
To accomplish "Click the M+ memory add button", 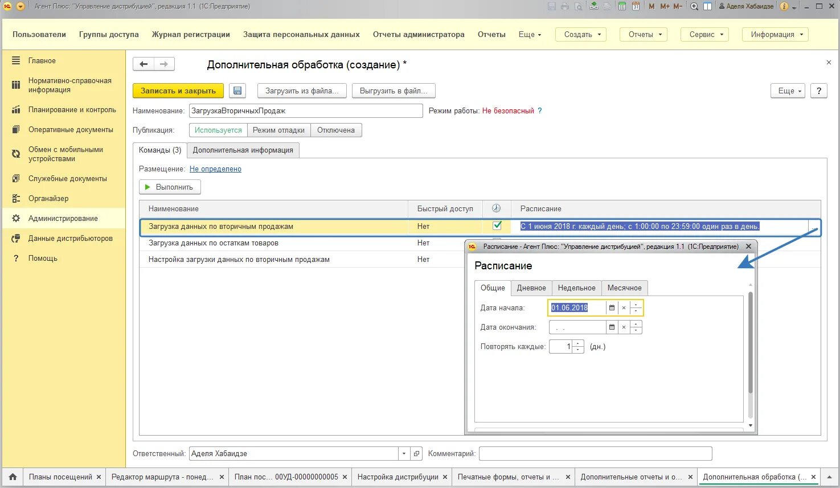I will 665,6.
